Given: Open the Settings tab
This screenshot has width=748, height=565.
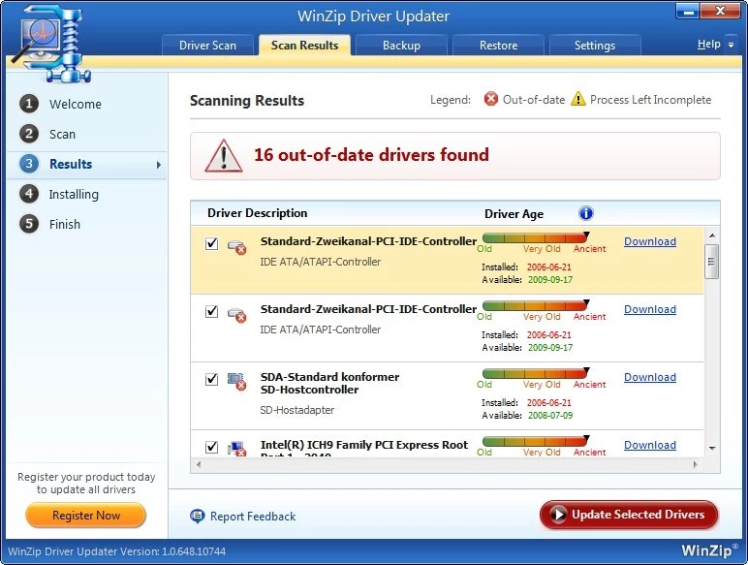Looking at the screenshot, I should pos(594,46).
